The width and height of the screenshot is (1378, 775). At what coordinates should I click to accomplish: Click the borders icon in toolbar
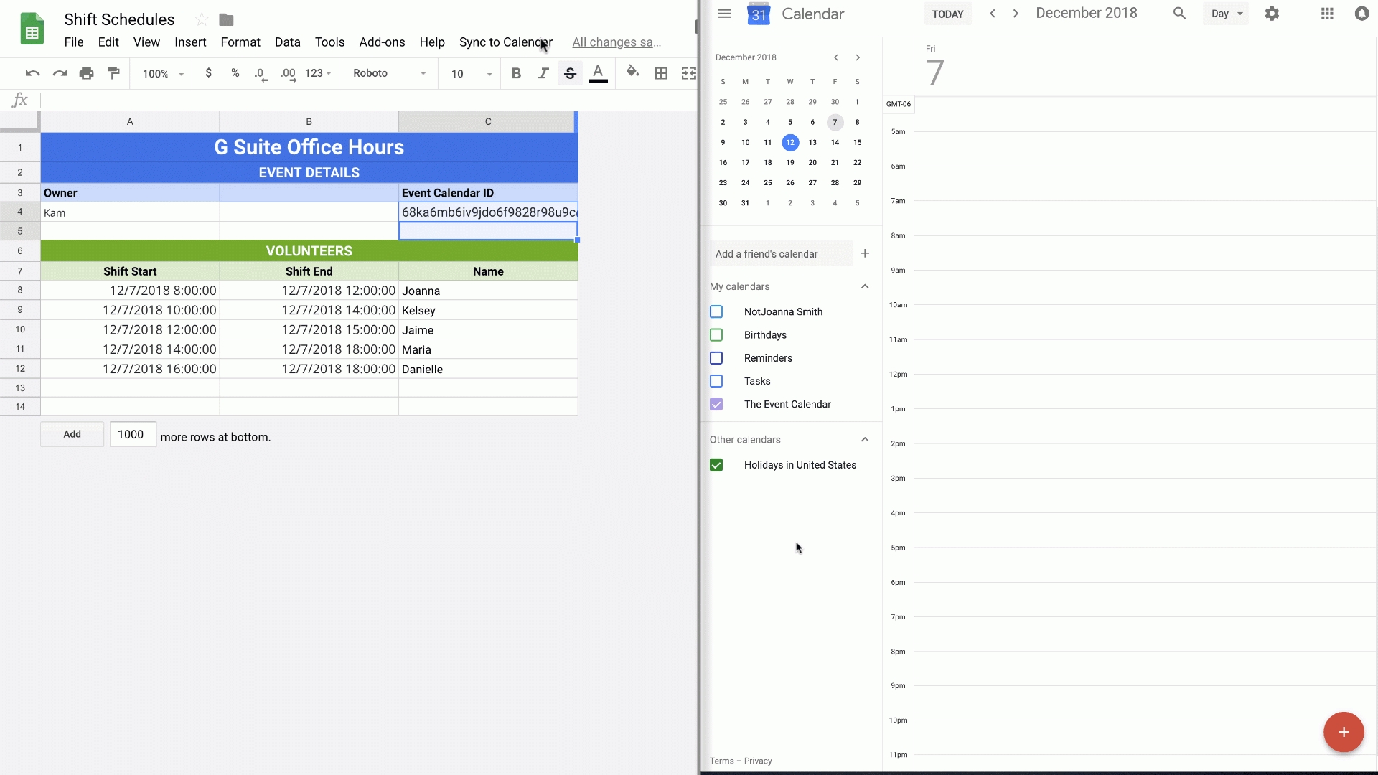662,73
